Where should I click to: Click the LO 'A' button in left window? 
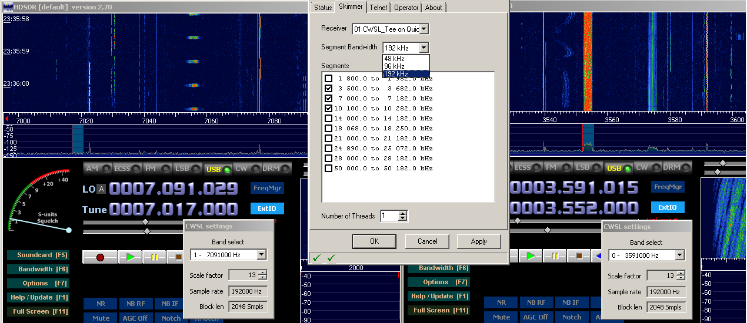102,189
